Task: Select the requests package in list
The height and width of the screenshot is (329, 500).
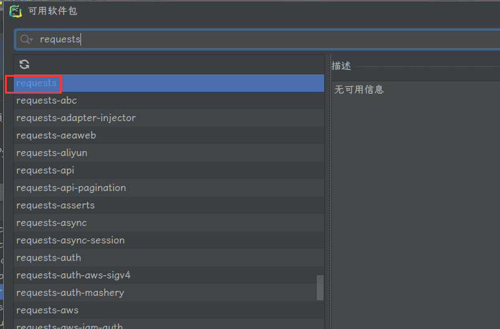Action: pos(36,83)
